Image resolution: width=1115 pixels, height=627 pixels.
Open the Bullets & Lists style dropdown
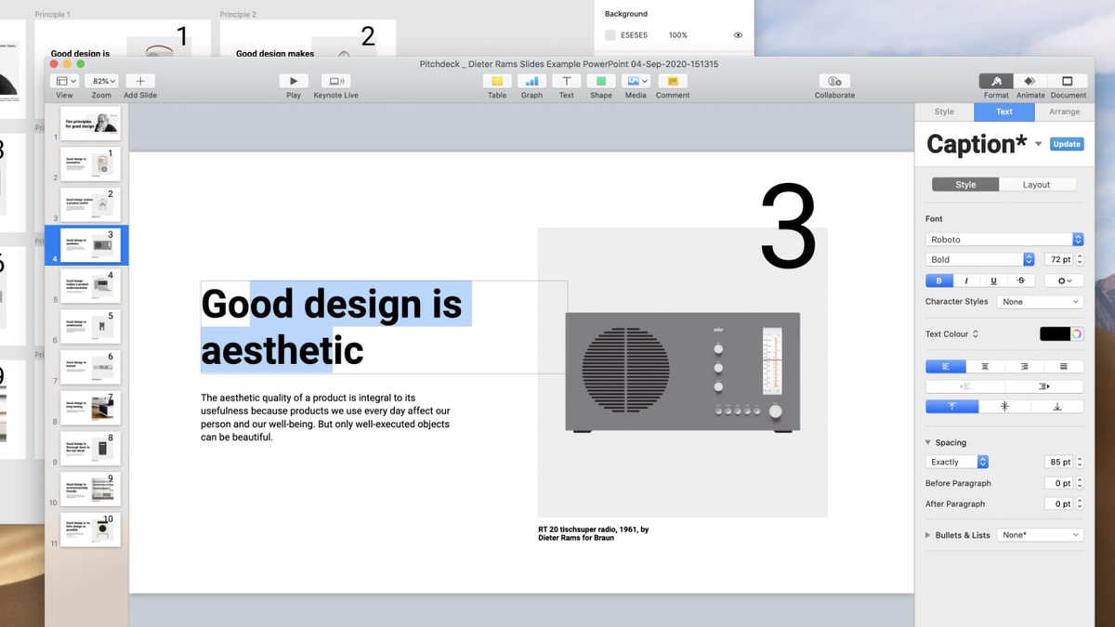click(1040, 535)
